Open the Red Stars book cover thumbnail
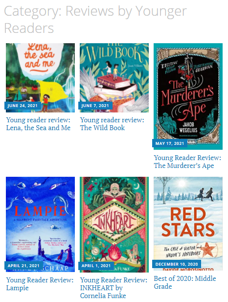228x302 pixels. pos(188,223)
